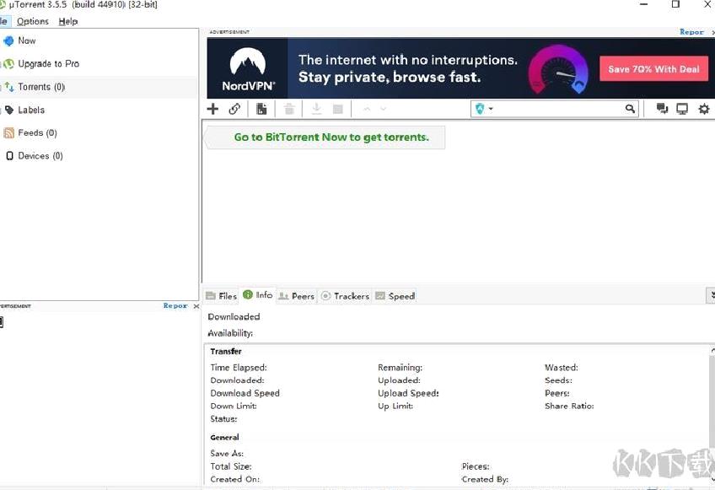Click the Add Torrent plus icon
The image size is (715, 490).
212,109
